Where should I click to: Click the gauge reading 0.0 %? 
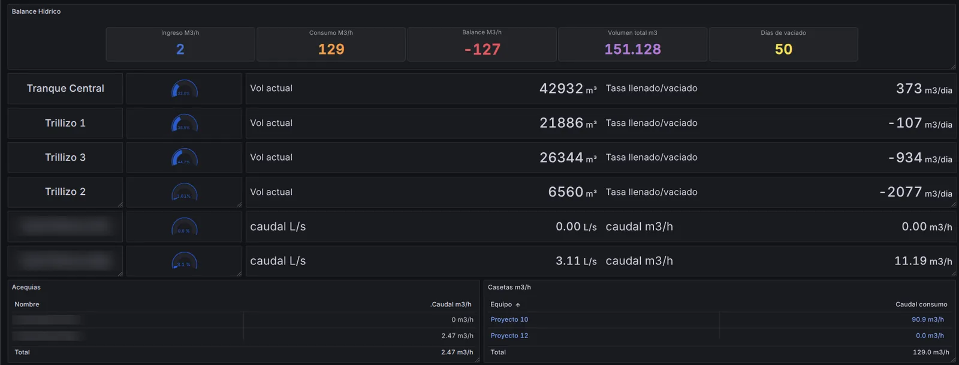(185, 227)
